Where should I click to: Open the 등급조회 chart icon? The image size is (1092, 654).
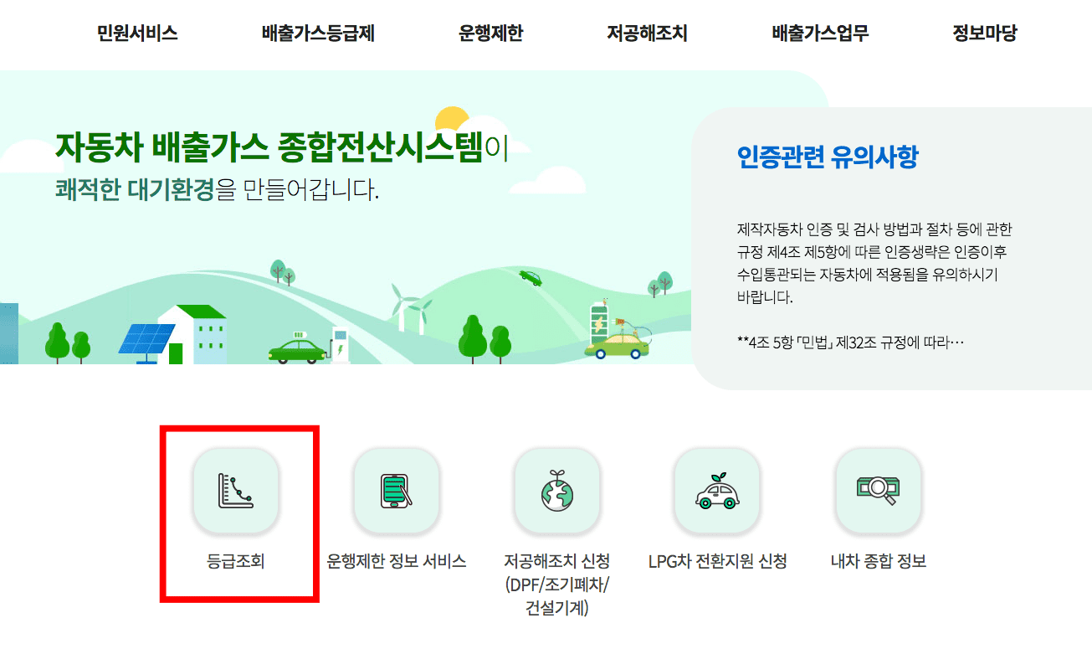point(236,491)
